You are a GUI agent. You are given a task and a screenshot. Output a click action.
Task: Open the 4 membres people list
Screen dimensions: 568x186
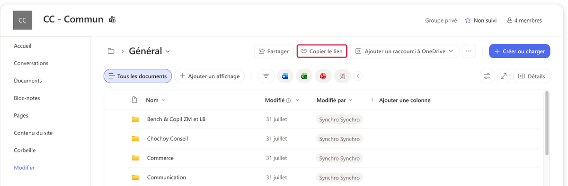coord(524,20)
